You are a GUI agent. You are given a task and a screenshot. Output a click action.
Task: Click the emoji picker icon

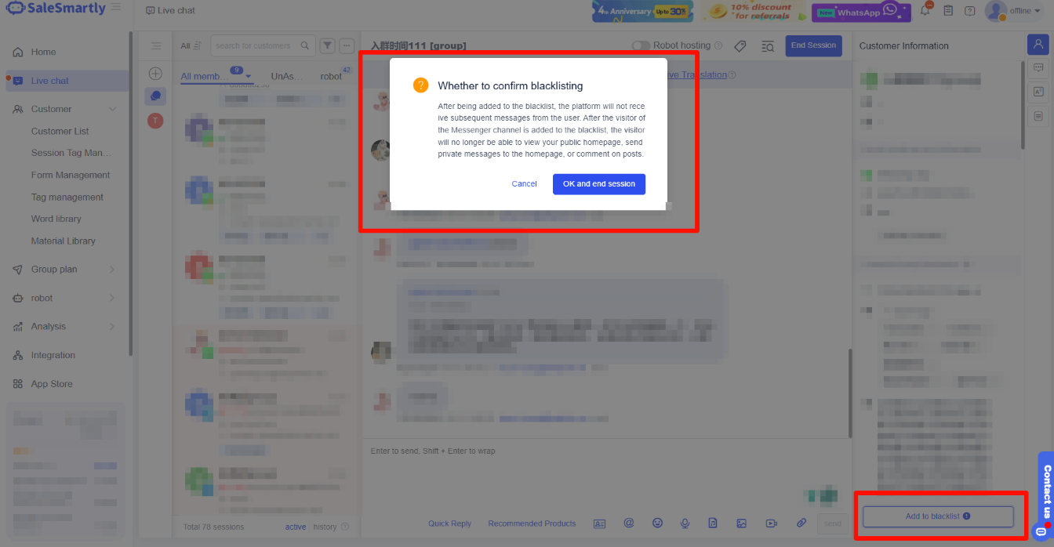click(657, 523)
